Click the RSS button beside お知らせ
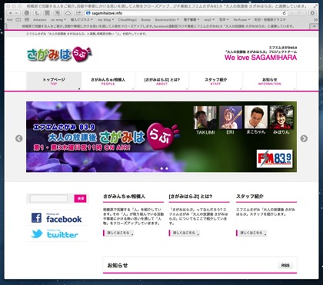 (285, 265)
